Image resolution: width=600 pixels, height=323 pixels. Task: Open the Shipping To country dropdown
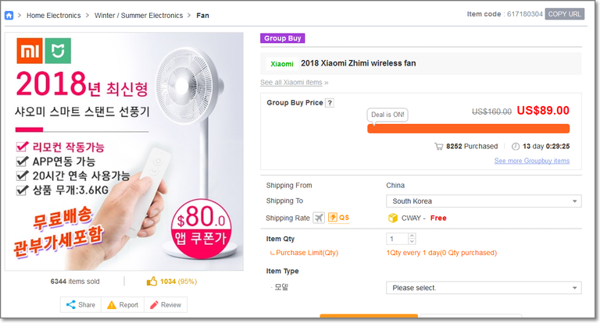point(484,201)
